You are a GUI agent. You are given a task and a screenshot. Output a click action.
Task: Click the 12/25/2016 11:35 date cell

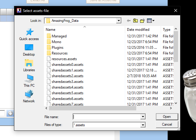tap(142, 48)
